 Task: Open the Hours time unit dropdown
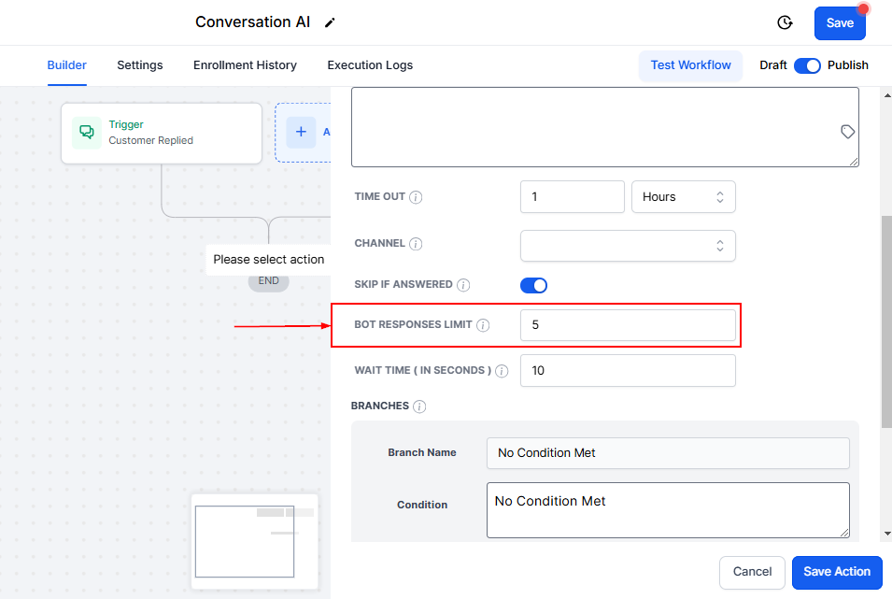(683, 197)
